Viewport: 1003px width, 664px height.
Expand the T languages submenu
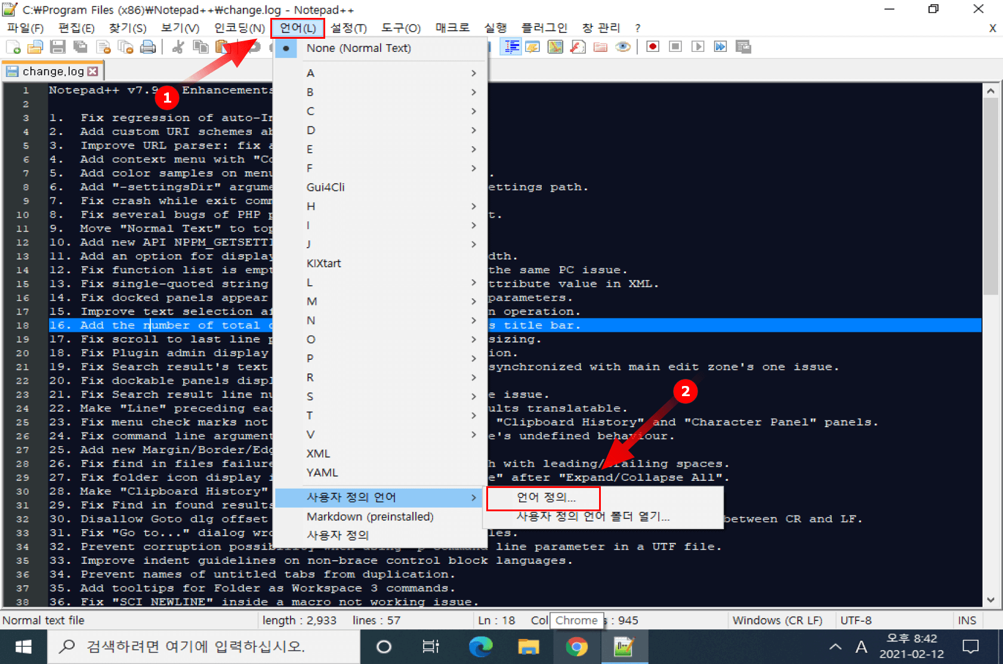[380, 416]
